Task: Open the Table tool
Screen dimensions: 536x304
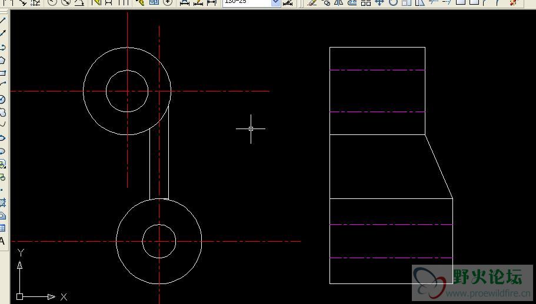Action: pos(3,228)
